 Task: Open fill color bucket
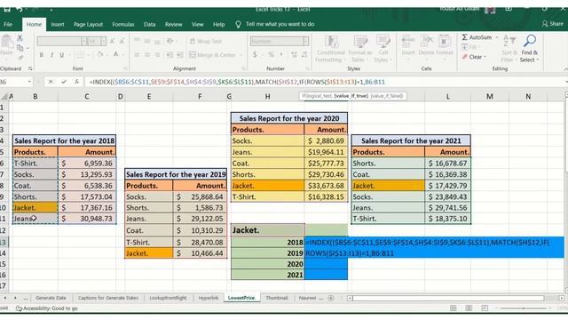click(x=100, y=55)
